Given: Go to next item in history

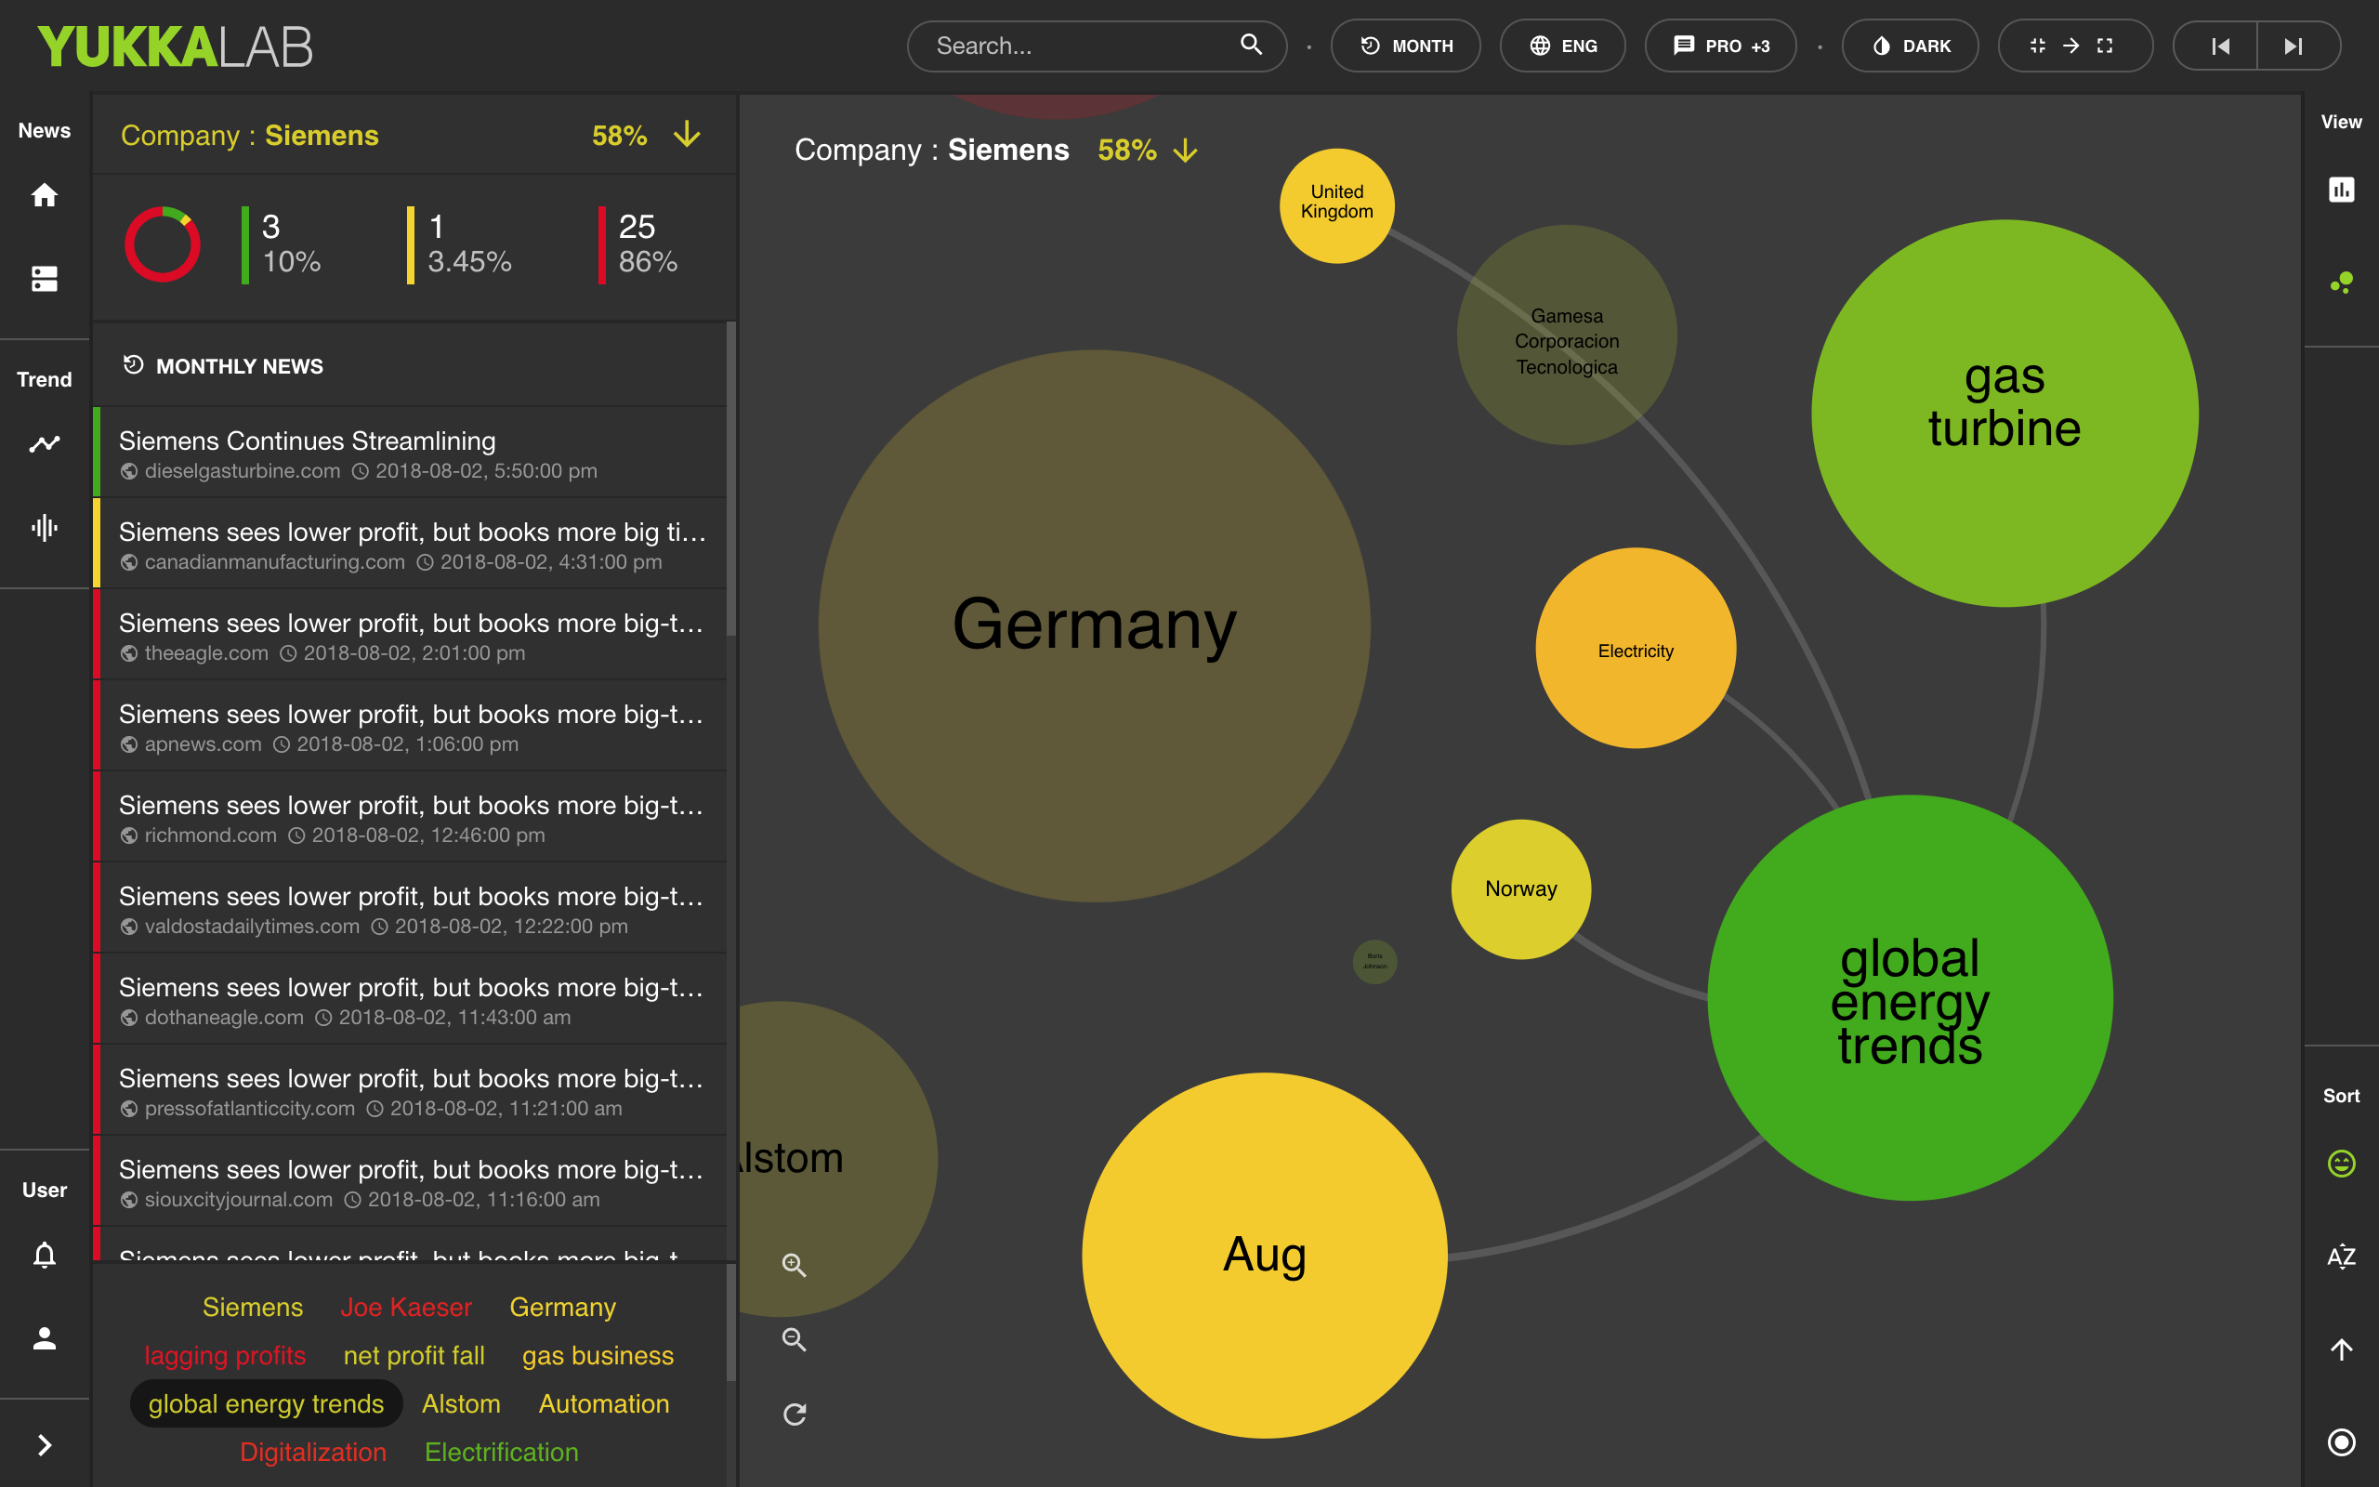Looking at the screenshot, I should 2294,46.
